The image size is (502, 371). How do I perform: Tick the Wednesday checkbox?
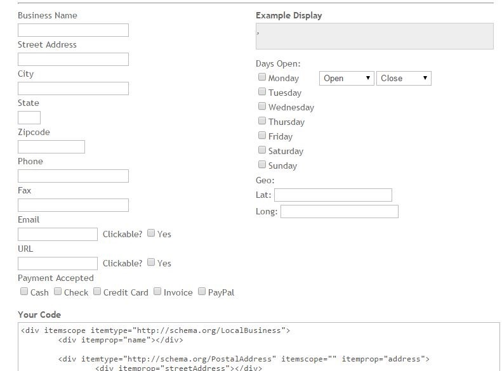262,107
